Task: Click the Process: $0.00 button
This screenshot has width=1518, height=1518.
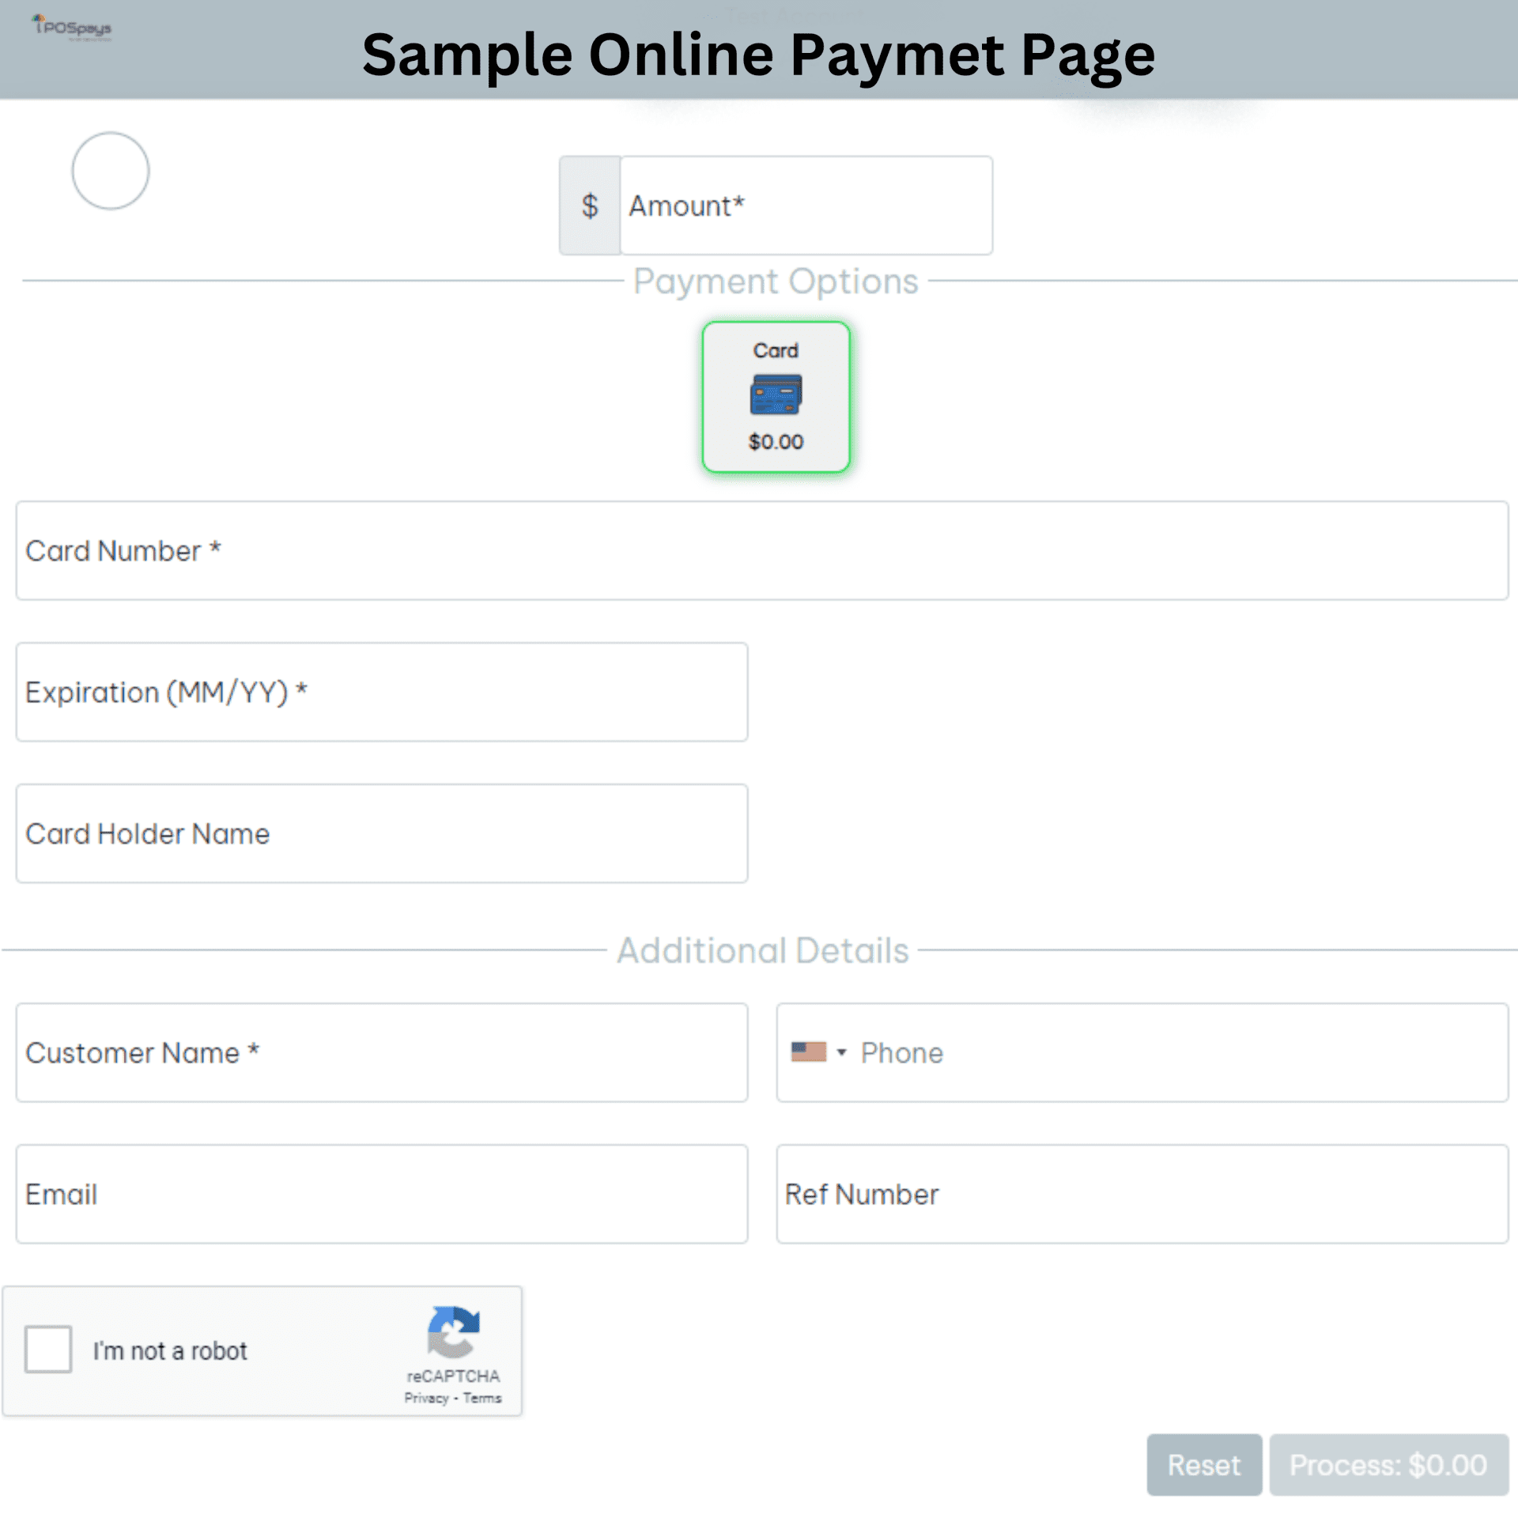Action: point(1388,1465)
